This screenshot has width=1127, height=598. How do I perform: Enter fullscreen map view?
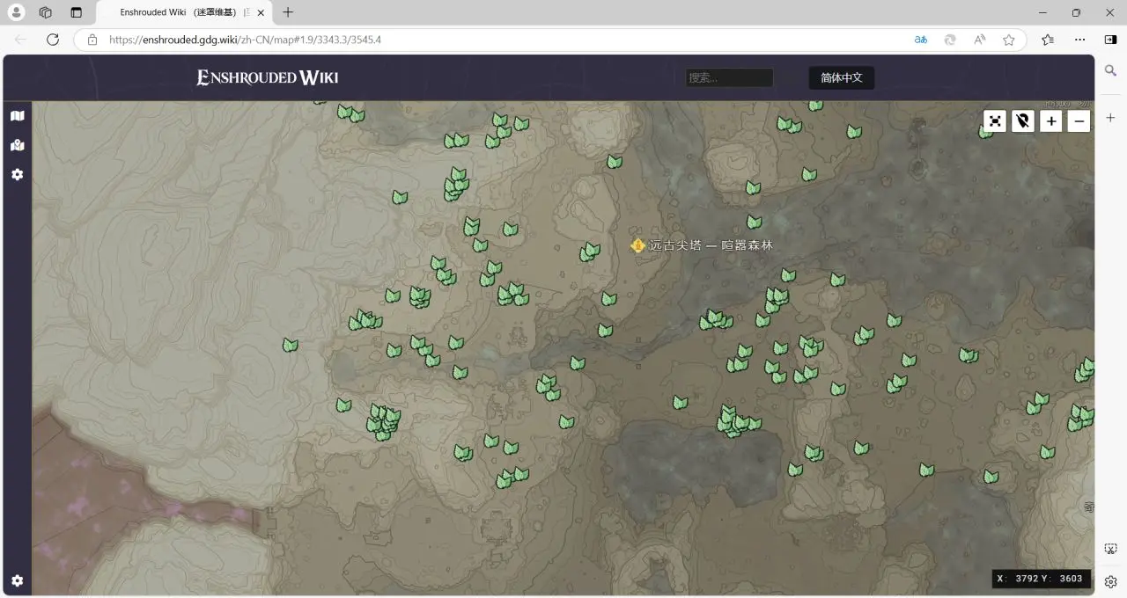click(995, 121)
